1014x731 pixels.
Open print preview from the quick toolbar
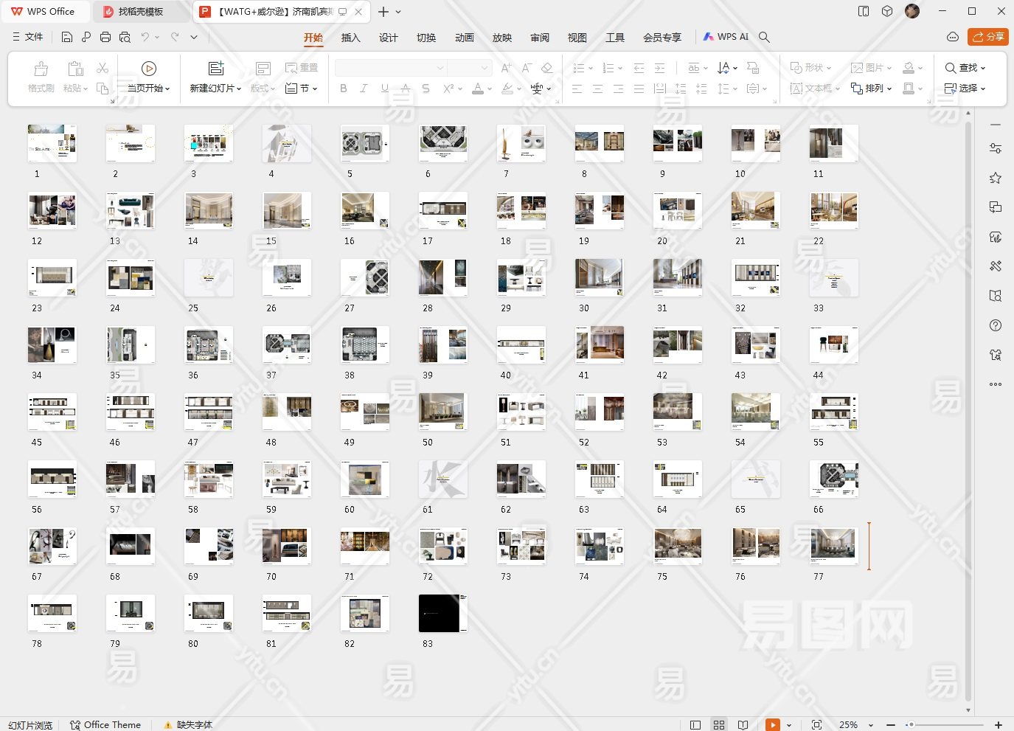pyautogui.click(x=125, y=37)
